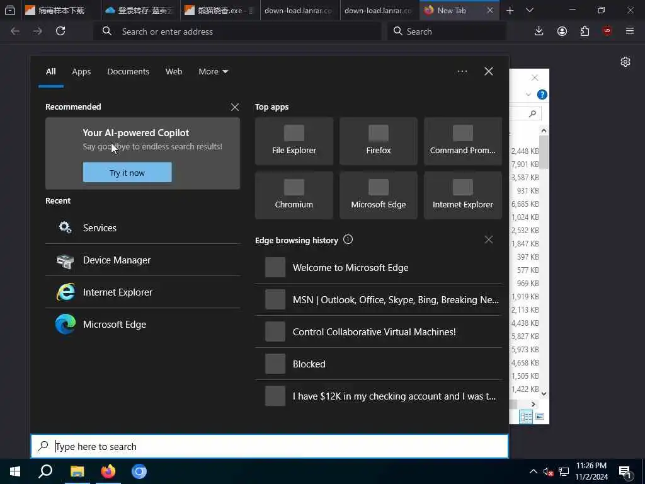Open the Blocked history entry

pyautogui.click(x=379, y=364)
